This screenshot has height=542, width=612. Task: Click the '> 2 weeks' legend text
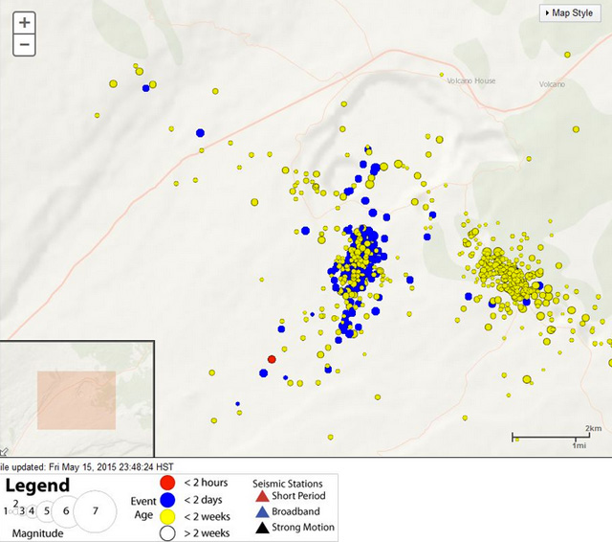pos(207,533)
